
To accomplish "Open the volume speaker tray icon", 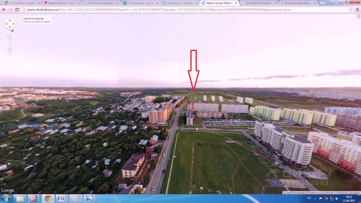I will tap(337, 198).
